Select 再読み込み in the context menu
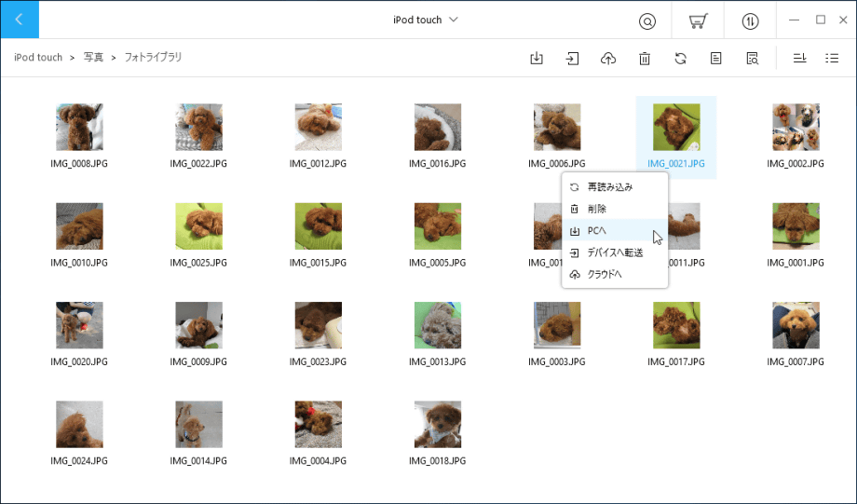The height and width of the screenshot is (504, 857). pyautogui.click(x=610, y=187)
